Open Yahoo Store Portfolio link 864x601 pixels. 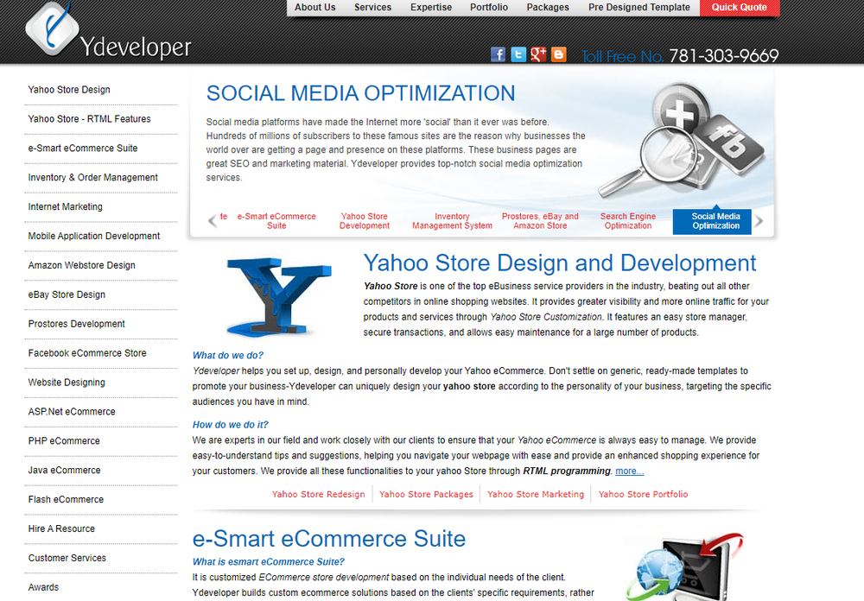click(643, 494)
